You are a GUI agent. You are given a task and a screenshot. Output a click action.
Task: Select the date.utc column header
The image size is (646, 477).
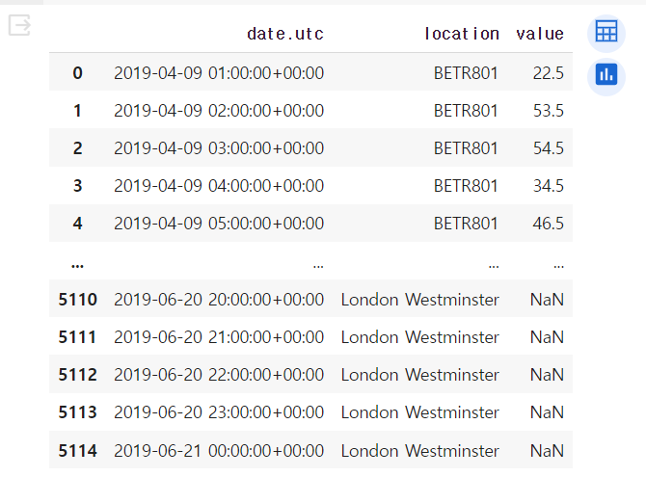[285, 34]
